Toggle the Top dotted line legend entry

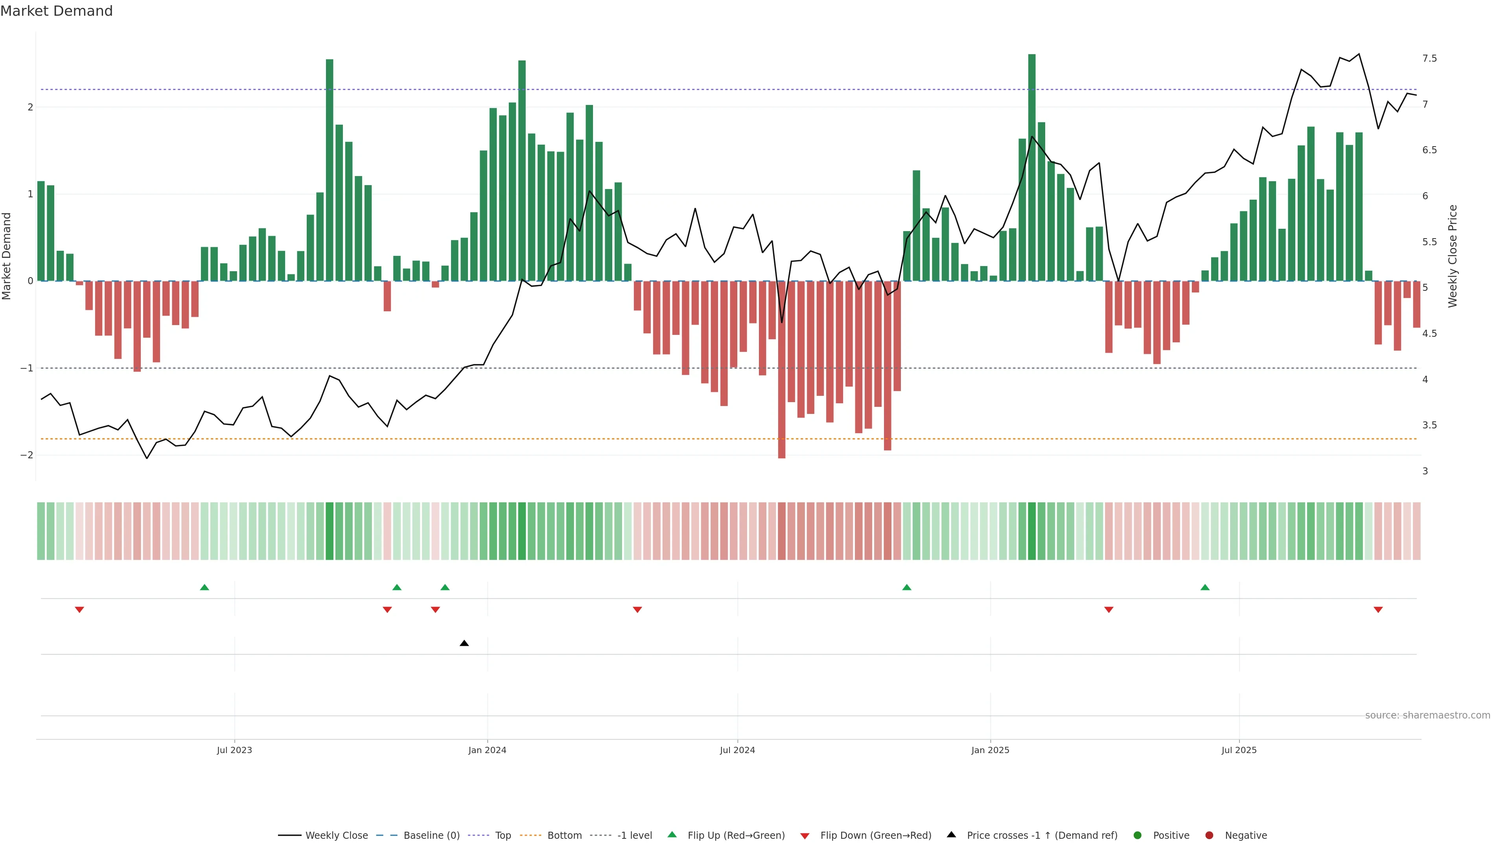pos(503,836)
